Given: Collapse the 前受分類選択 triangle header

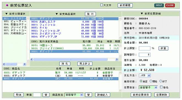Looking at the screenshot, I should (7, 14).
